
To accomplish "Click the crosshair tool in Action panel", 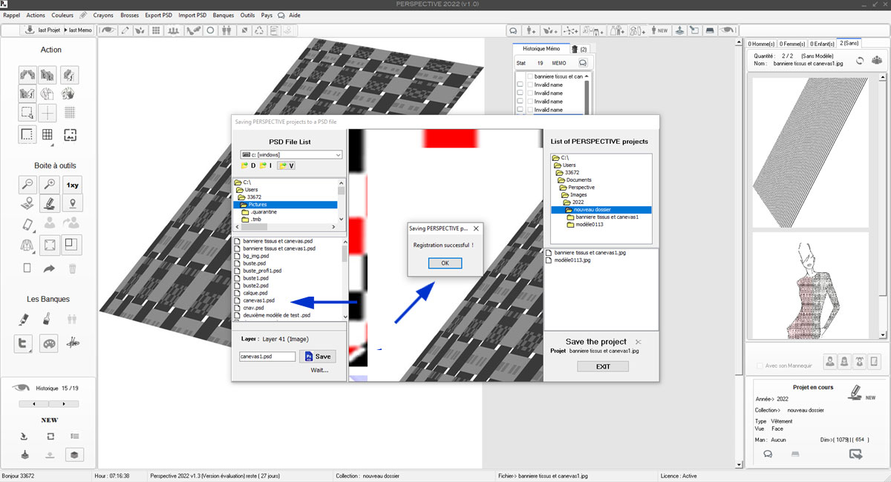I will pyautogui.click(x=48, y=113).
